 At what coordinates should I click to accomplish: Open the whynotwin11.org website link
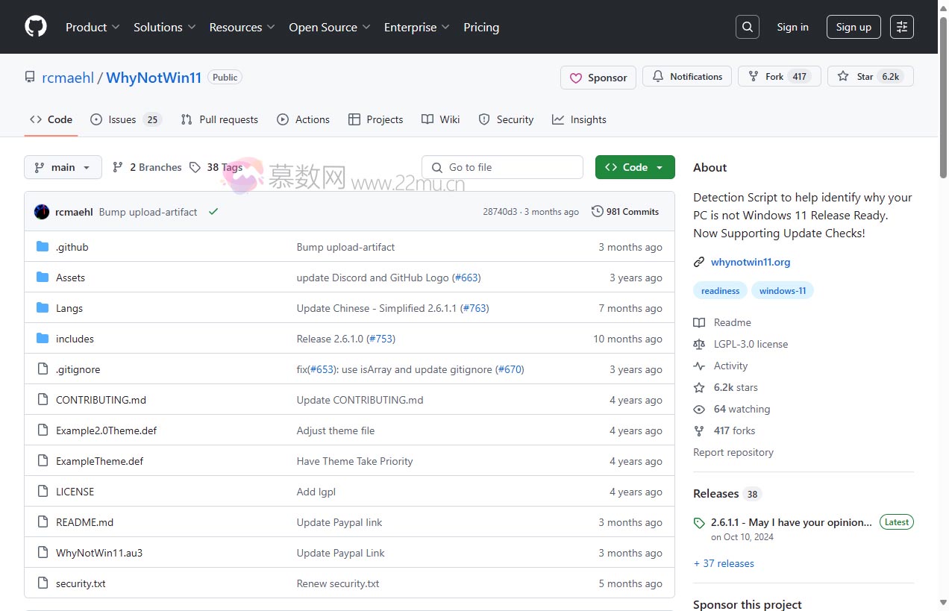coord(750,262)
